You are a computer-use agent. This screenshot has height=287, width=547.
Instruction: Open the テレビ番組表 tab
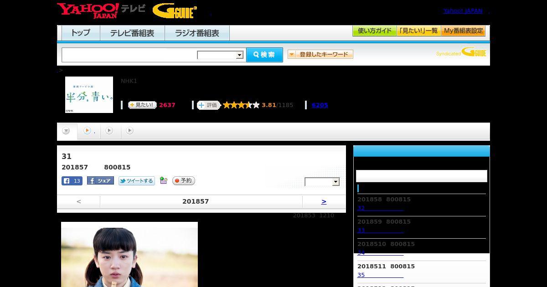(132, 33)
